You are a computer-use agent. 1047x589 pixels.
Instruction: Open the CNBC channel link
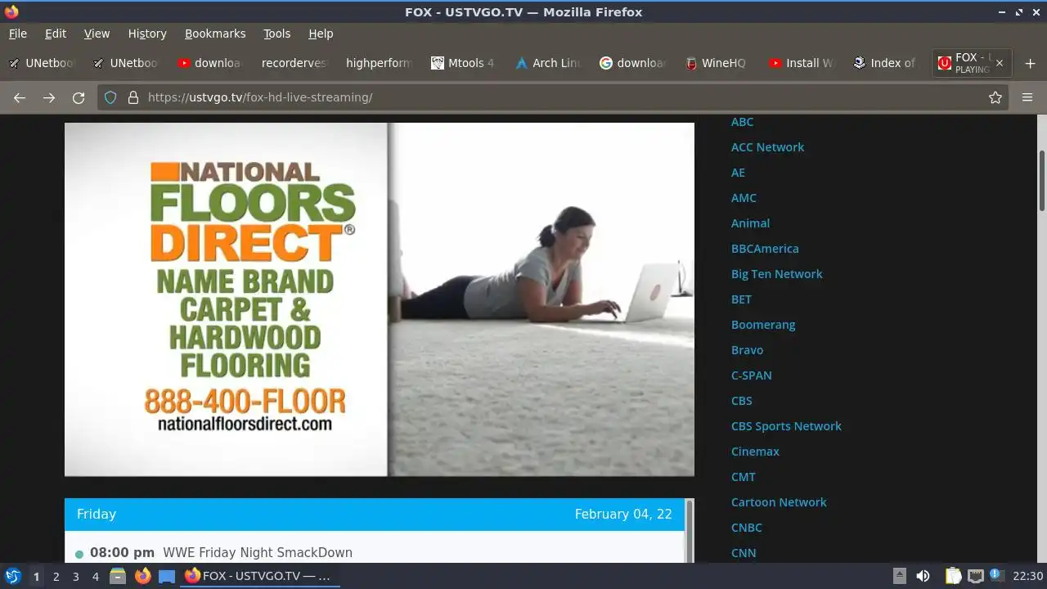(x=746, y=528)
